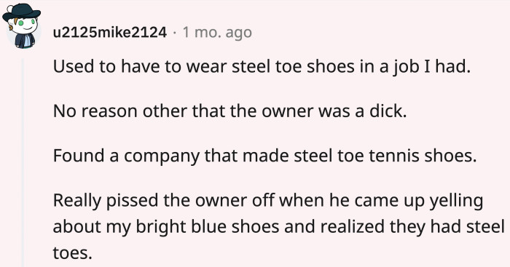Click the line beginning "Really pissed the owner"
Viewport: 510px width, 267px height.
coord(267,200)
